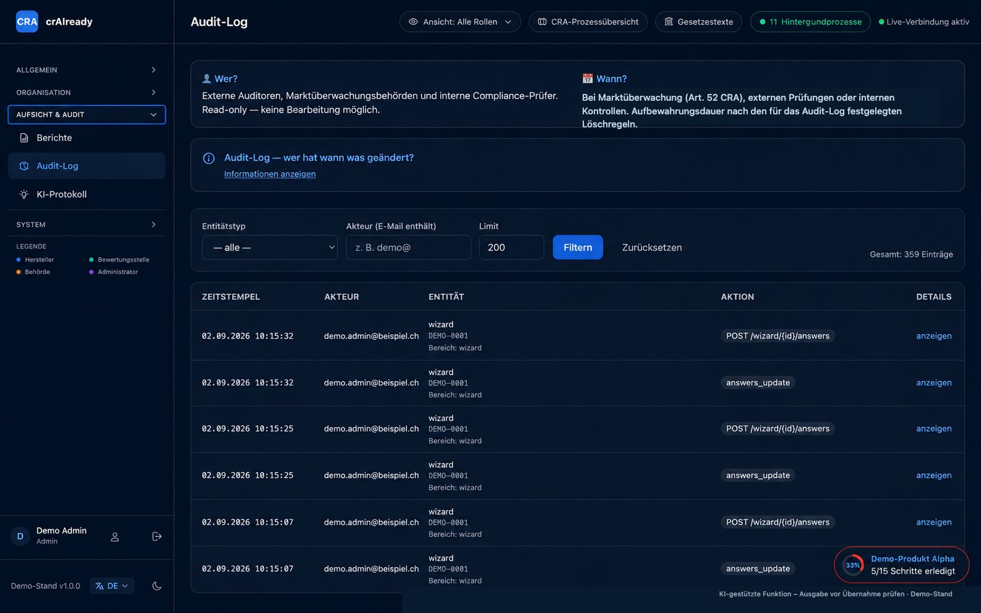Show details for 10:15:25 POST row
The height and width of the screenshot is (613, 981).
coord(934,429)
